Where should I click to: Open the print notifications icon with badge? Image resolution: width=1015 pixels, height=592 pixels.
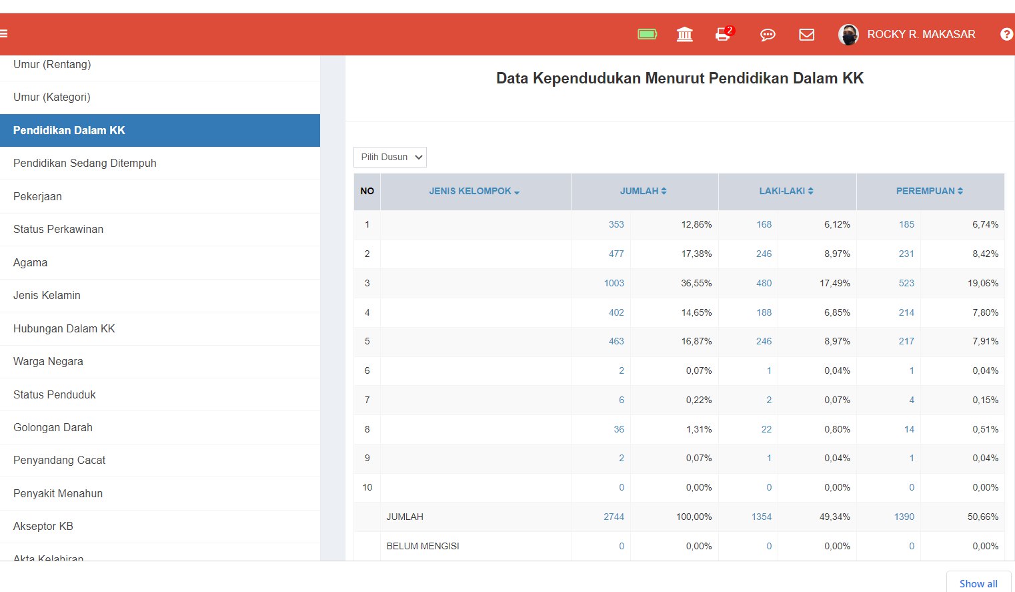coord(724,33)
